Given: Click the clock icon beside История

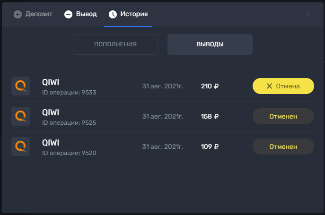Looking at the screenshot, I should pos(113,14).
